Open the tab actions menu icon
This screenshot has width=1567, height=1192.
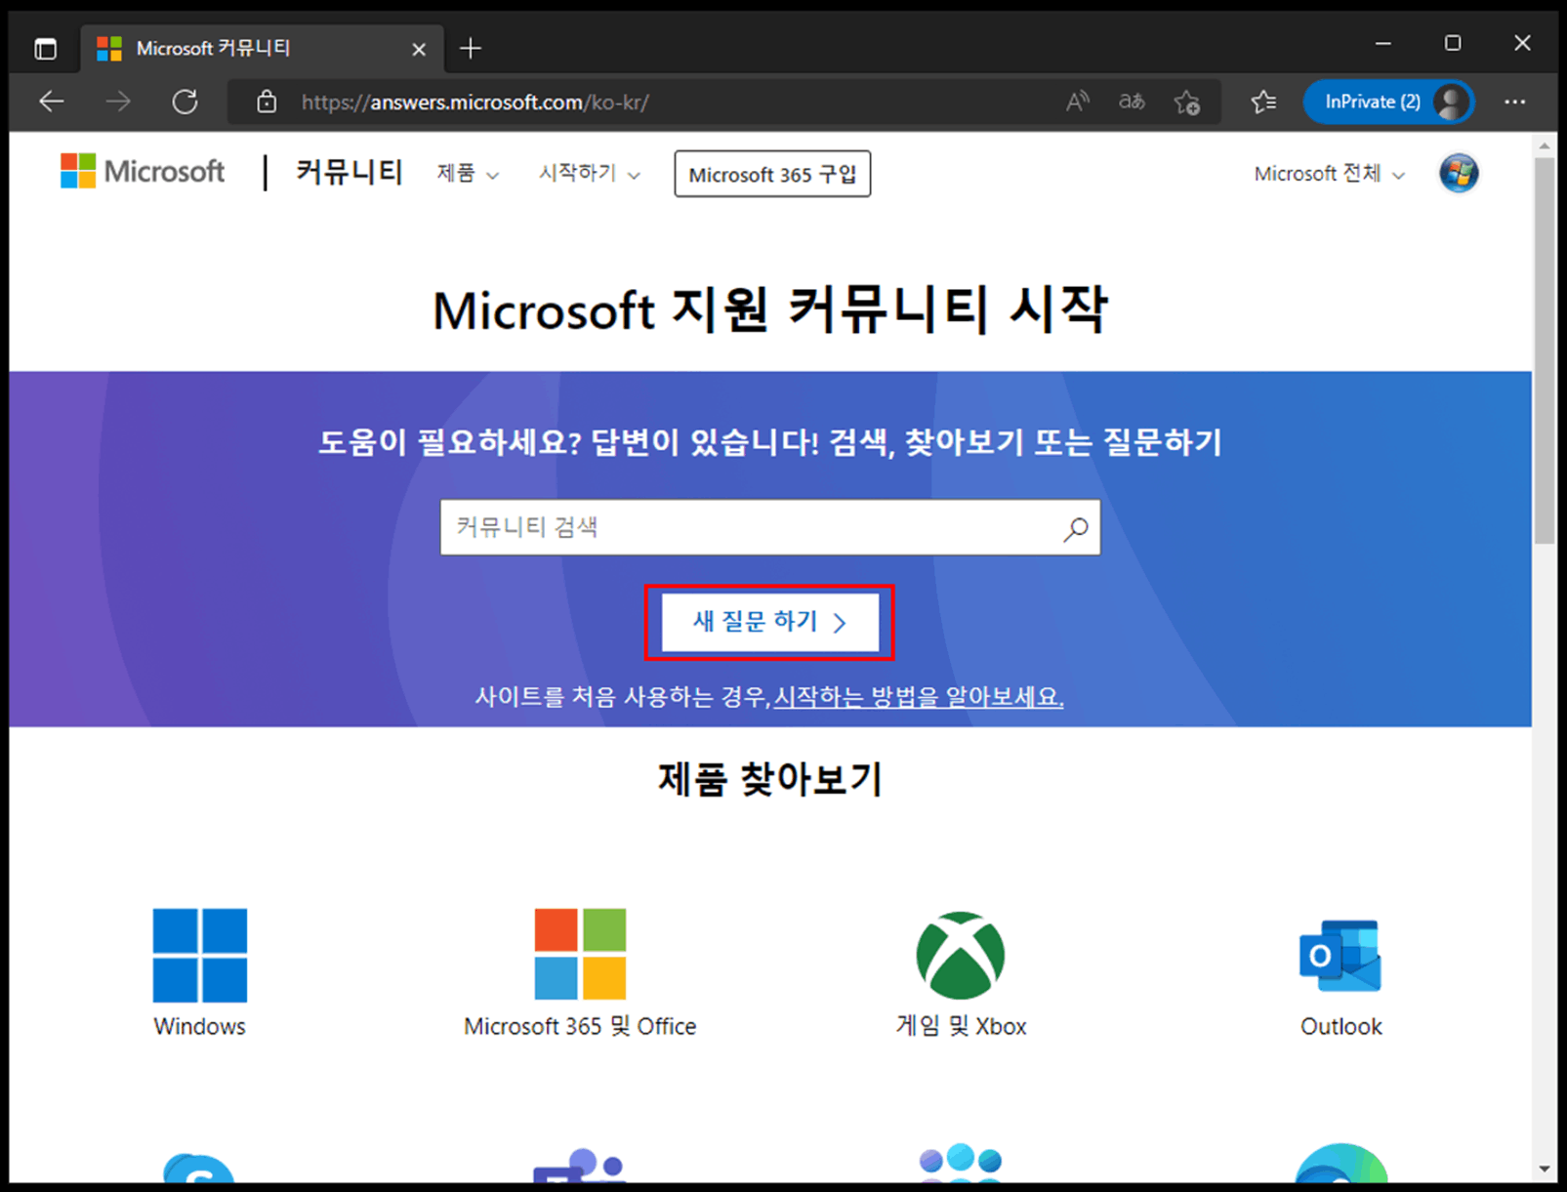[45, 49]
